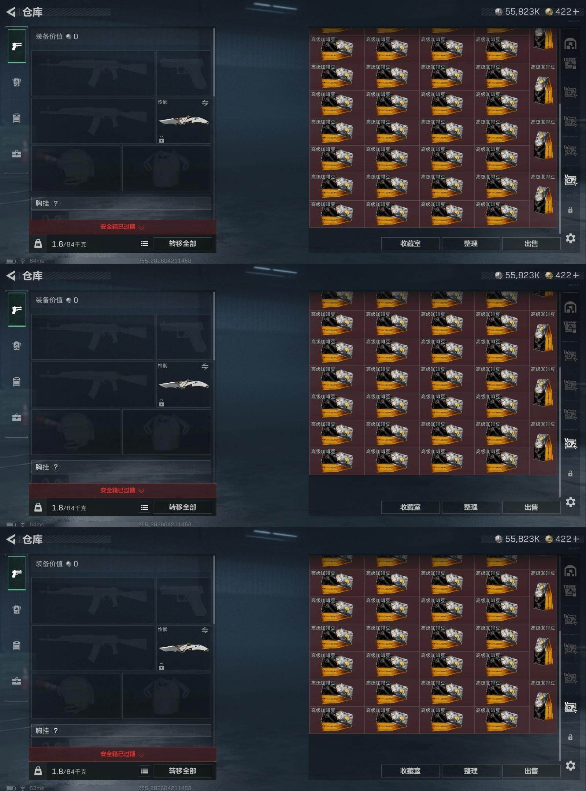Toggle the swap arrows on the 怜悯 knife in bottom screen
Screen dimensions: 586x791
click(x=205, y=630)
